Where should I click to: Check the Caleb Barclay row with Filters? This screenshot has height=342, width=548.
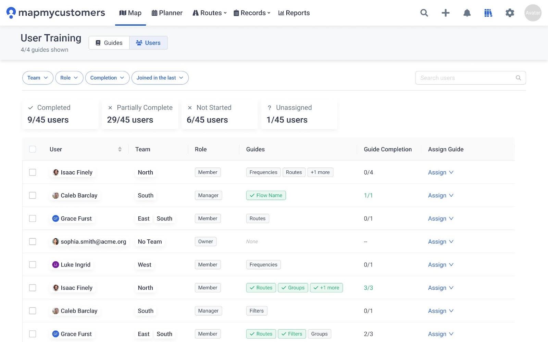[x=33, y=311]
